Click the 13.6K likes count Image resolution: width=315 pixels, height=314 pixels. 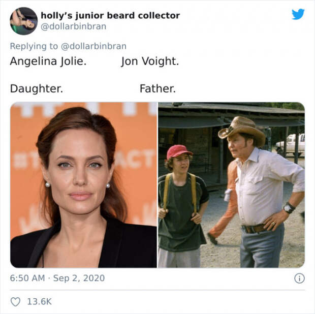(x=40, y=301)
